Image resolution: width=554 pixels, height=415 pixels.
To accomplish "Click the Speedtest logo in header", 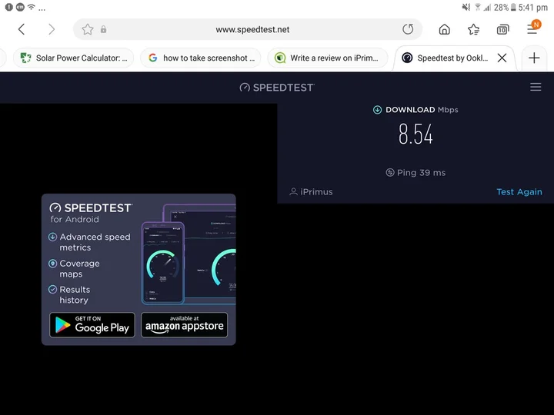I will pos(277,87).
